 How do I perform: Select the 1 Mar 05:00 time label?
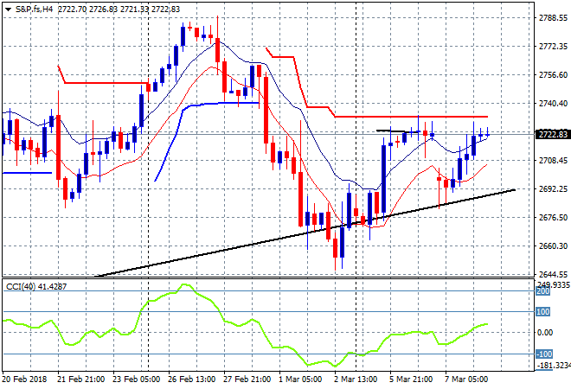tap(300, 379)
